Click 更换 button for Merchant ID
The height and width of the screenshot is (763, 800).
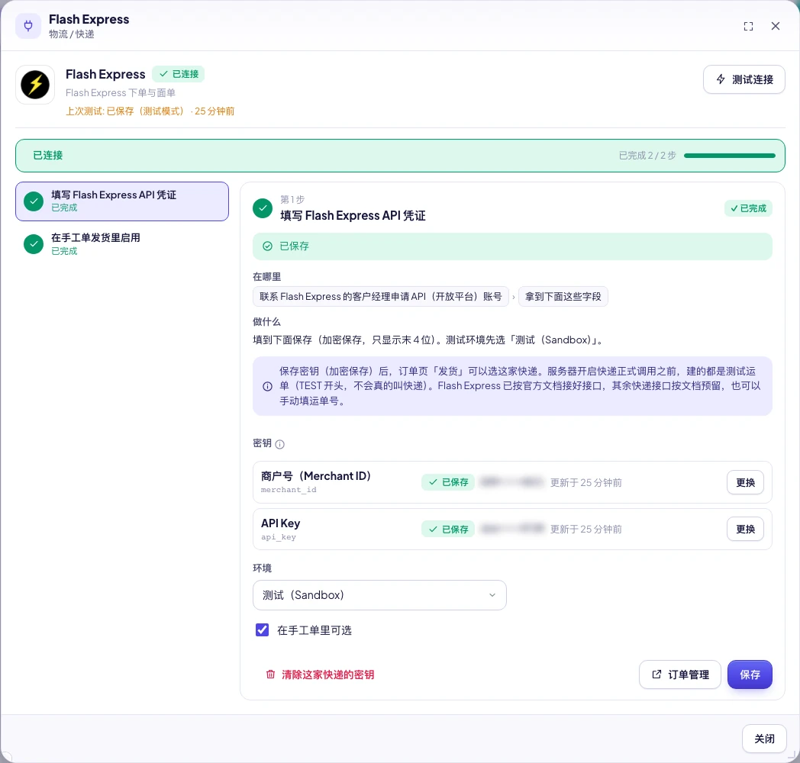tap(745, 482)
